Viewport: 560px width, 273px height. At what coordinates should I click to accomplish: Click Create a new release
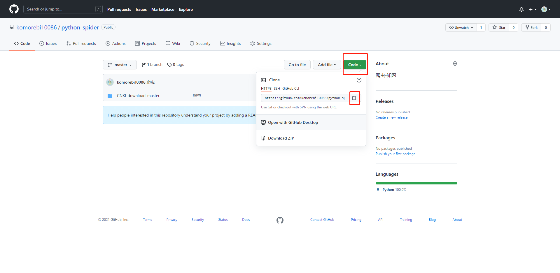pyautogui.click(x=391, y=117)
